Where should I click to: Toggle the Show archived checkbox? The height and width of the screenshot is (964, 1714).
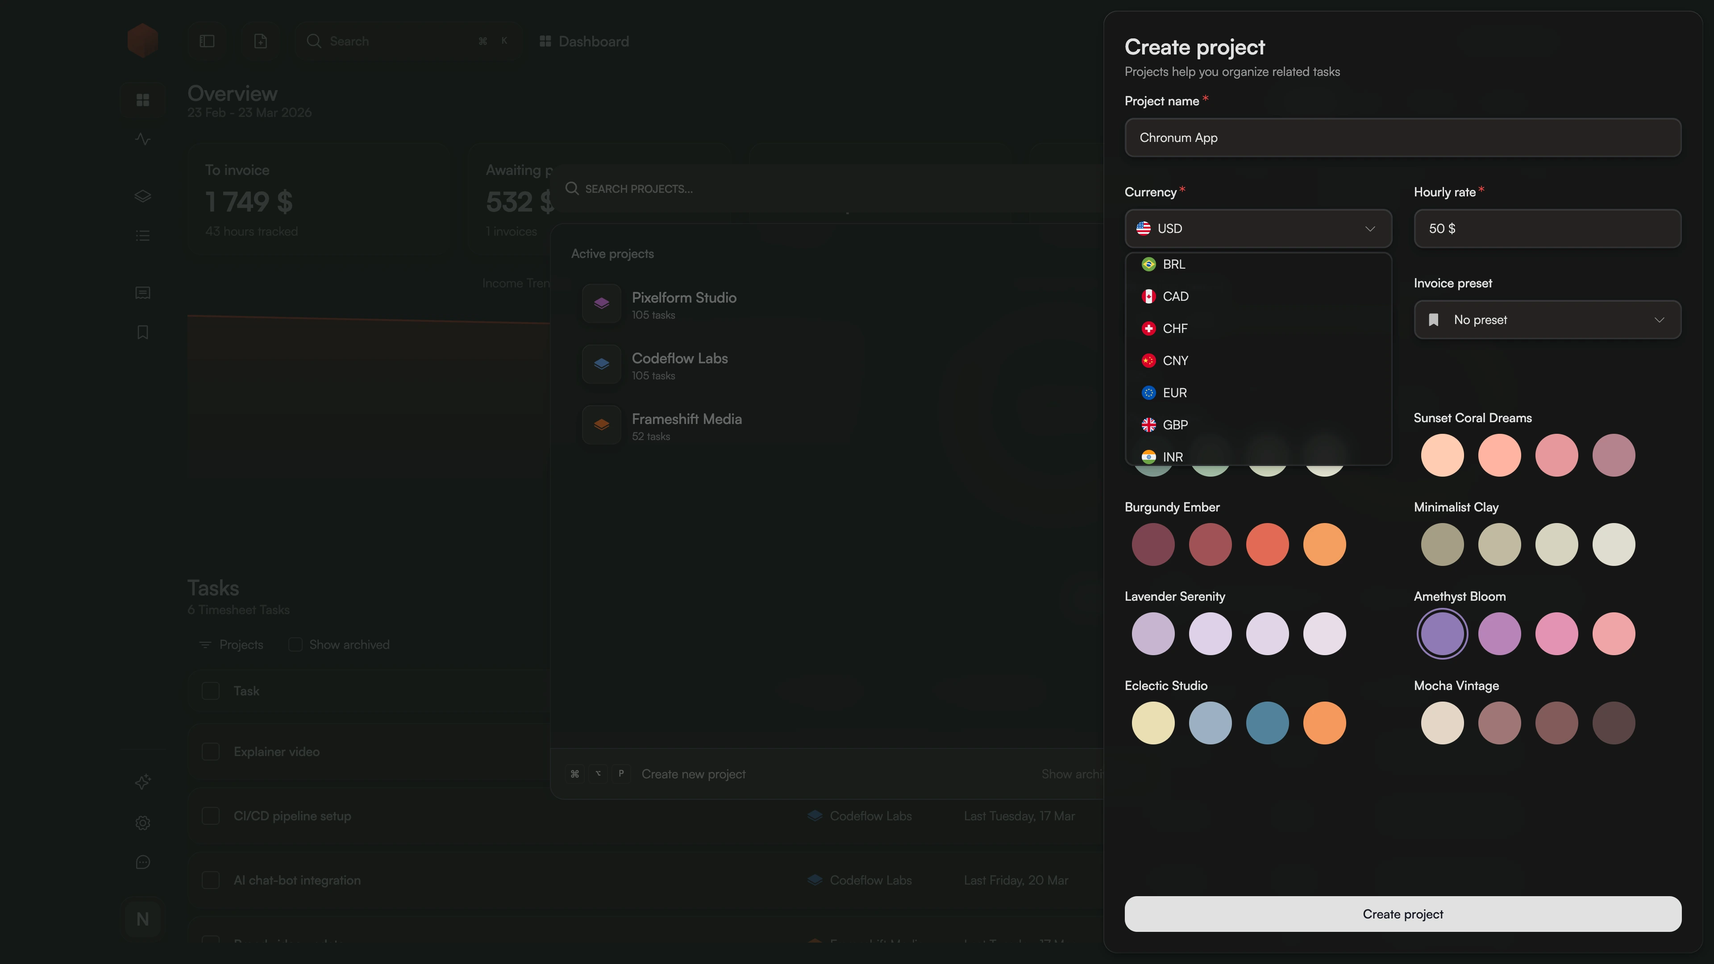pyautogui.click(x=295, y=644)
